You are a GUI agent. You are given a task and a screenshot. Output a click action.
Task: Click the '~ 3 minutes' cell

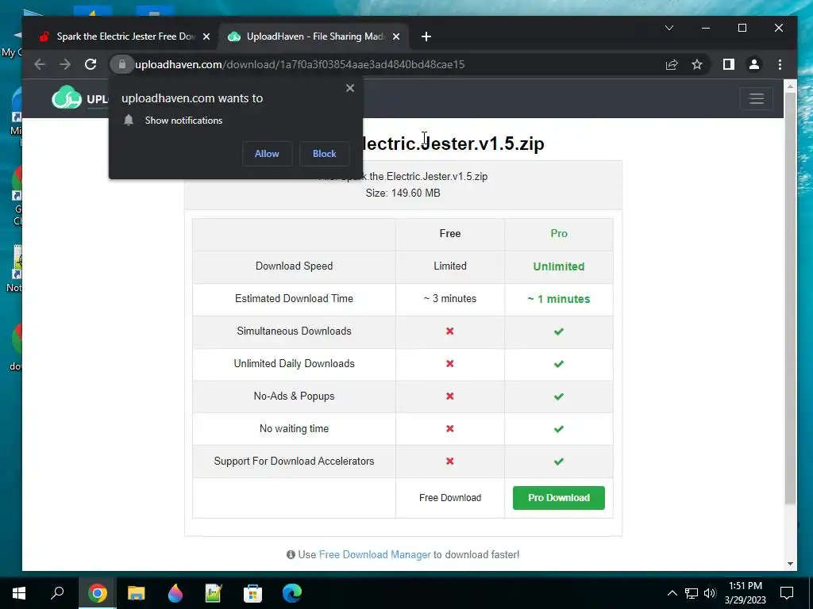coord(450,299)
